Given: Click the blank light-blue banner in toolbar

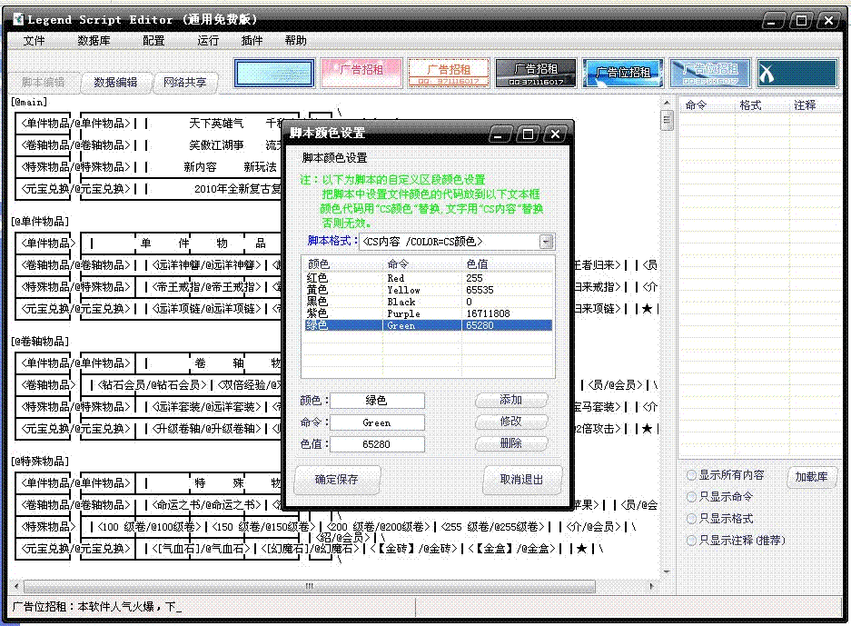Looking at the screenshot, I should click(x=273, y=74).
